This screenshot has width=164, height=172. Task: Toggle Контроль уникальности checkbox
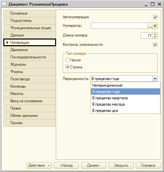155,45
